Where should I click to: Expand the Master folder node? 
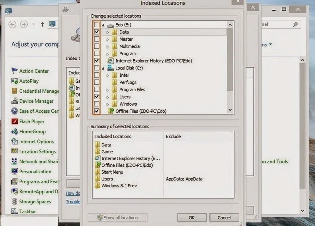pos(108,39)
